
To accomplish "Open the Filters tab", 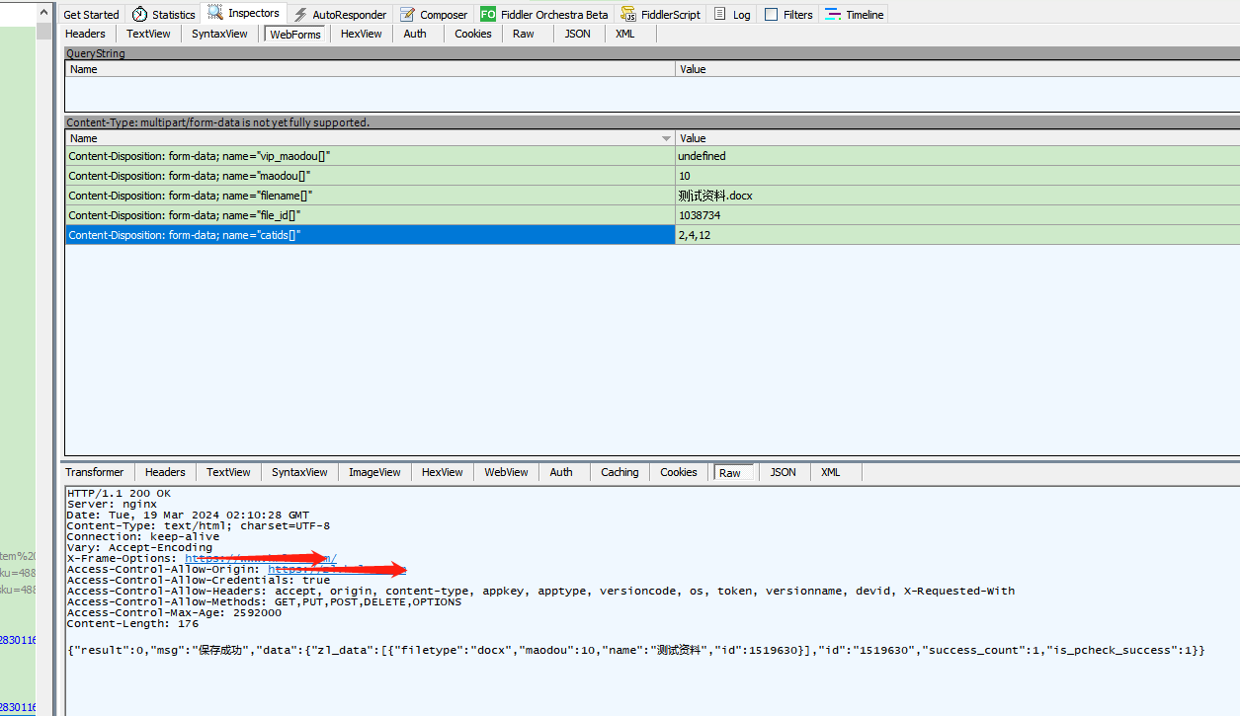I will pyautogui.click(x=788, y=14).
